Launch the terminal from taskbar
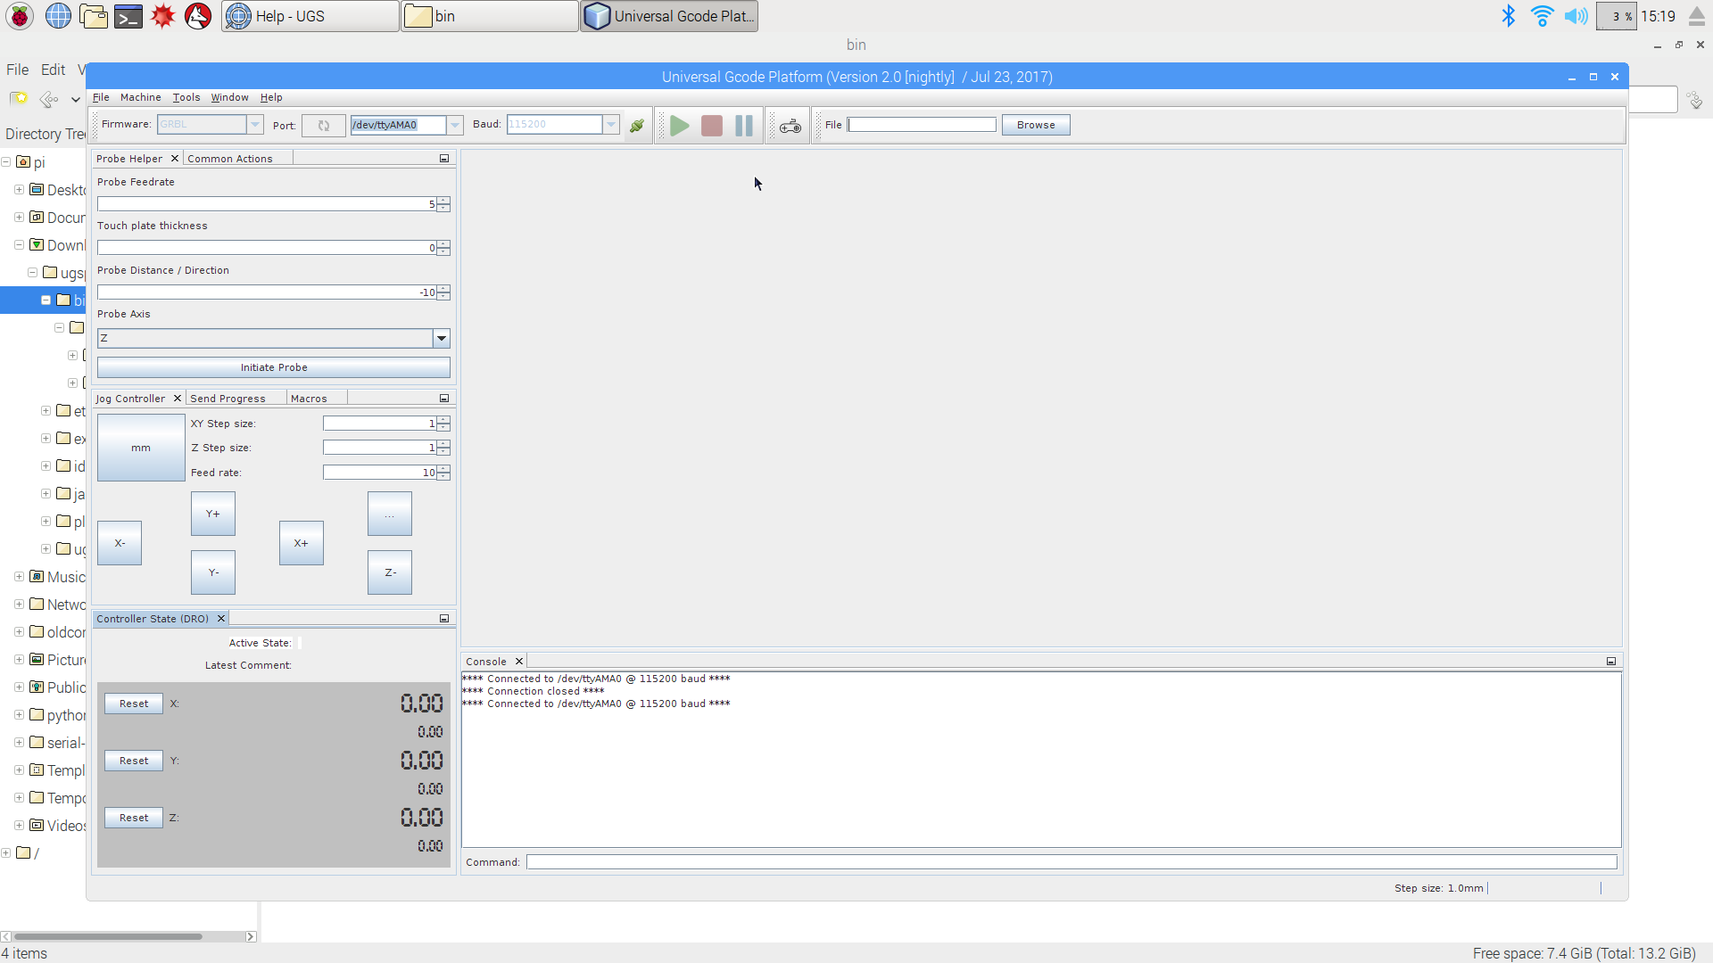This screenshot has height=963, width=1713. click(x=128, y=16)
